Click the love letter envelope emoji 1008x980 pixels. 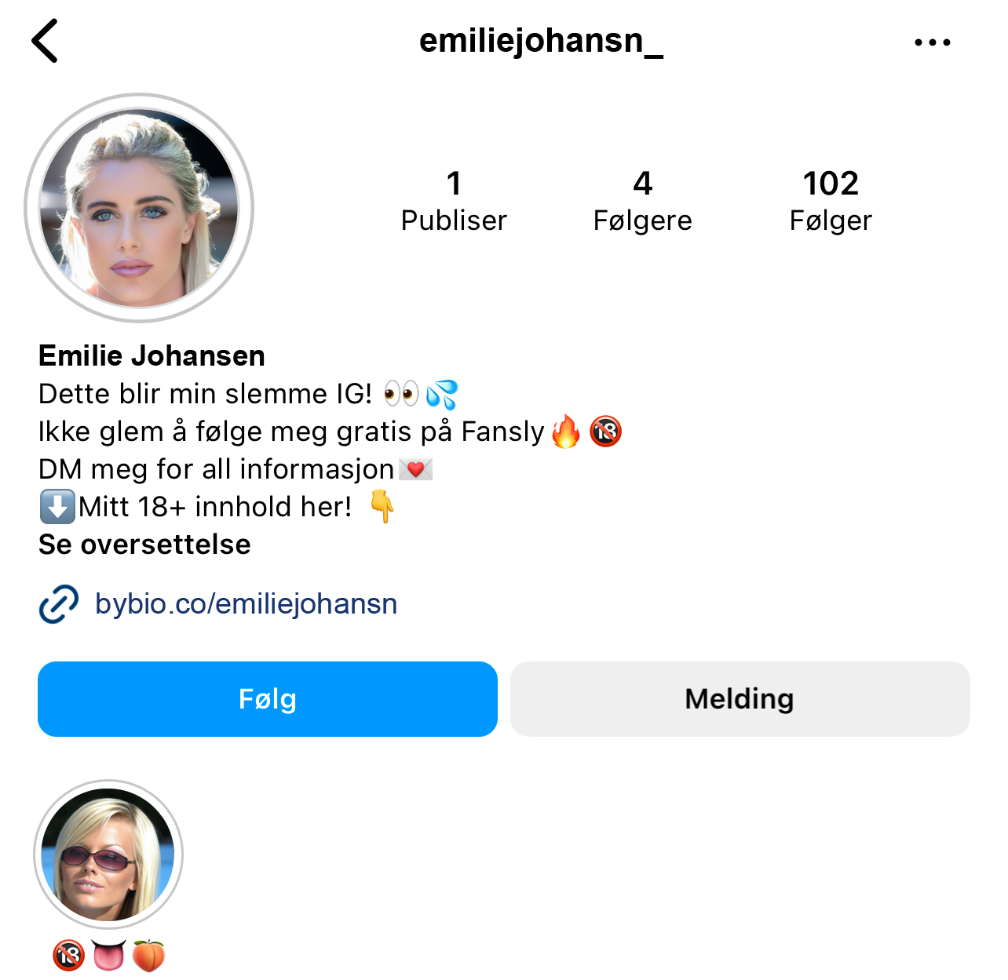pos(416,469)
